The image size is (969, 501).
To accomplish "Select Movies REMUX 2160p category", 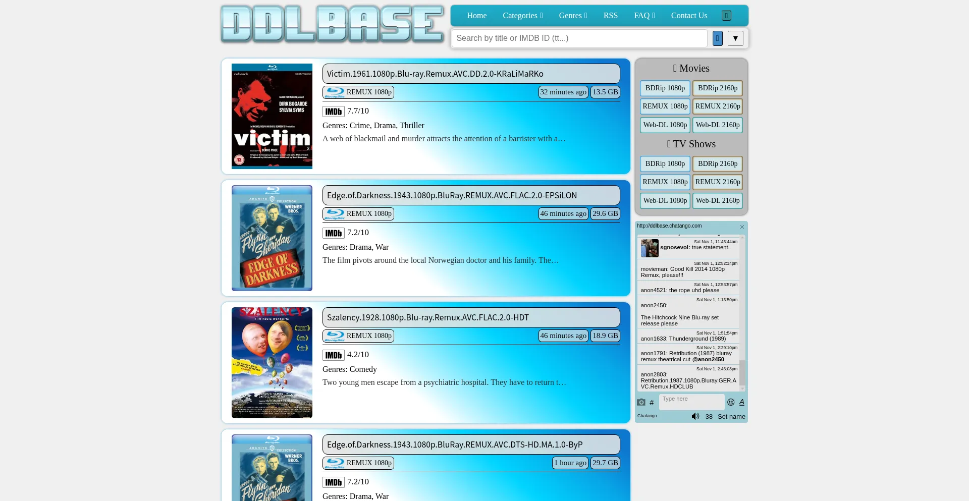I will 717,106.
